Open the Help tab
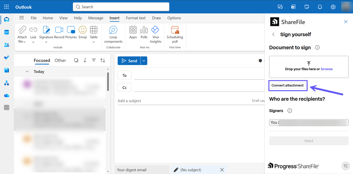The image size is (353, 174). (78, 18)
